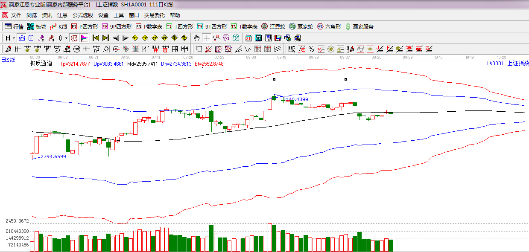
Task: Open the calendar date icon
Action: pos(248,38)
